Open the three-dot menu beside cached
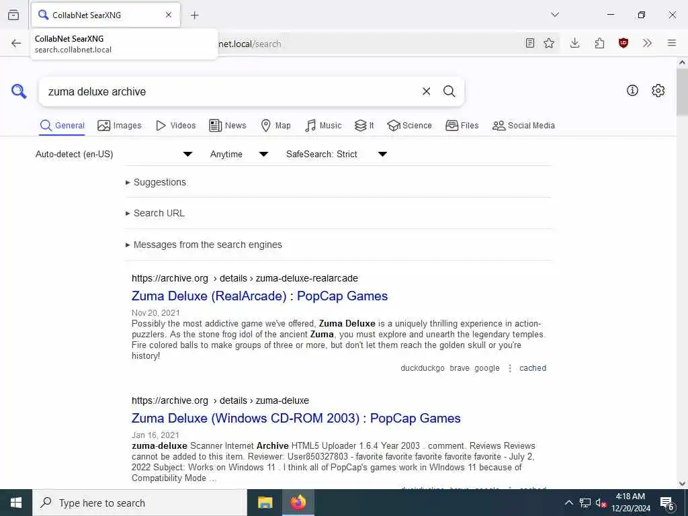The width and height of the screenshot is (688, 516). point(510,368)
